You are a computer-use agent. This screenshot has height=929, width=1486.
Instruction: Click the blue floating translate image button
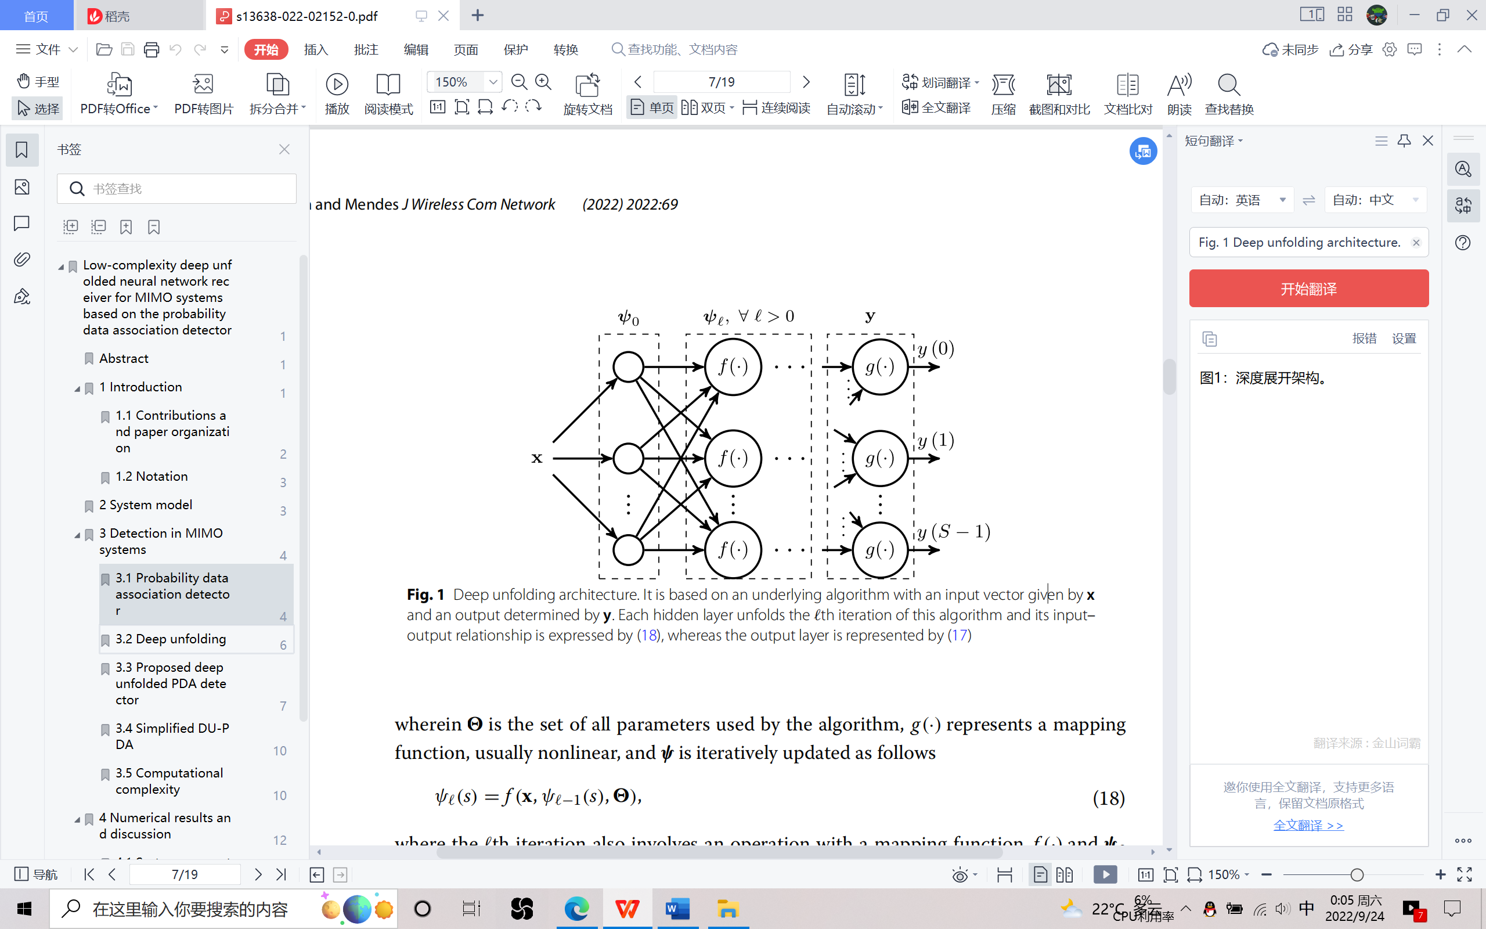click(1144, 150)
